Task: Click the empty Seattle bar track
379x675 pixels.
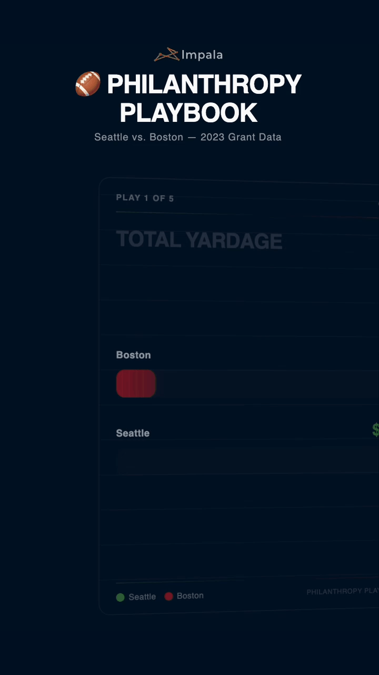Action: tap(242, 460)
